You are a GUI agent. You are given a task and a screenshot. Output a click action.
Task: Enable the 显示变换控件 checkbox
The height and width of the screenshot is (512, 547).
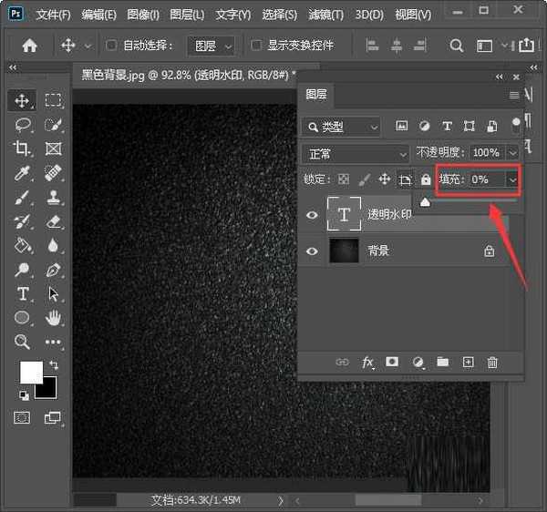coord(257,46)
